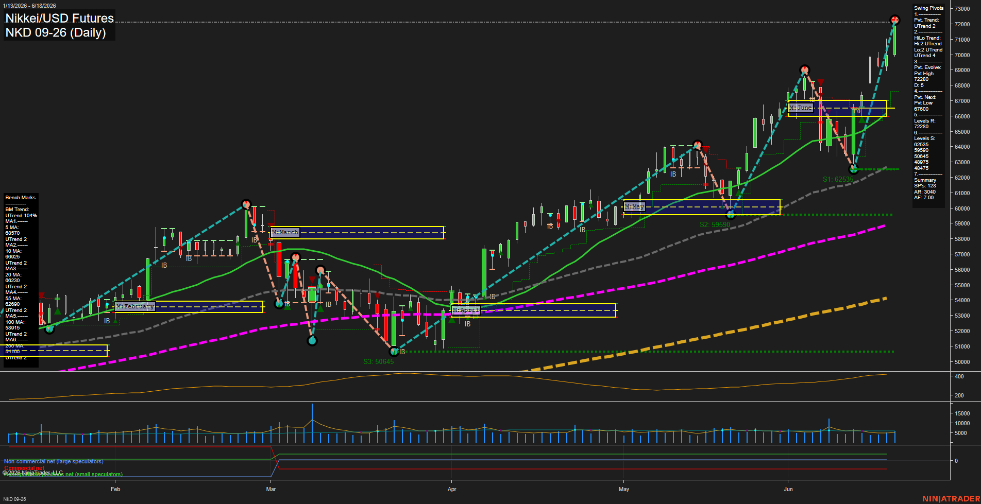Viewport: 981px width, 504px height.
Task: Click the pivot high marker at 72280
Action: click(895, 20)
